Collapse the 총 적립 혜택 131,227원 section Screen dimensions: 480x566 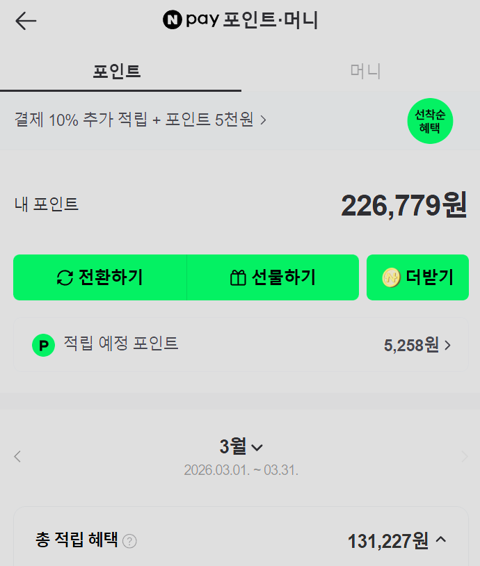point(440,540)
